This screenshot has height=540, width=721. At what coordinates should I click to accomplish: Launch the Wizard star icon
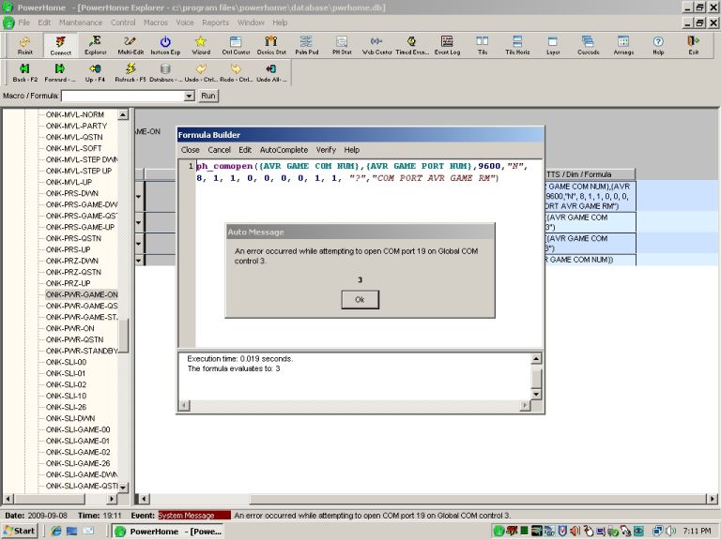(x=201, y=45)
